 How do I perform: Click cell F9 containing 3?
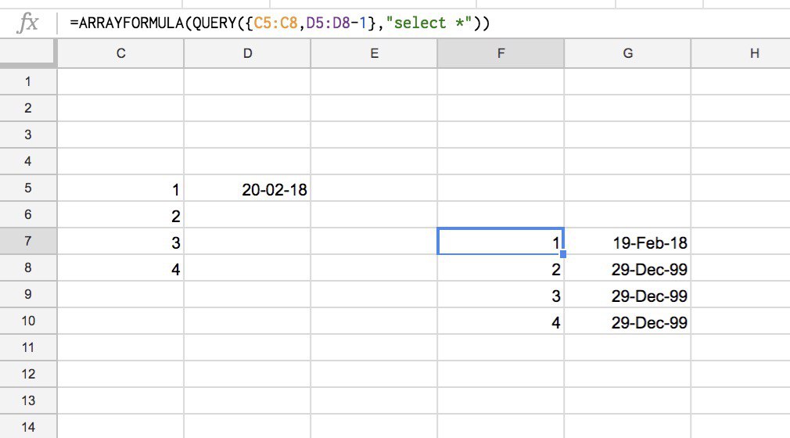[x=501, y=294]
